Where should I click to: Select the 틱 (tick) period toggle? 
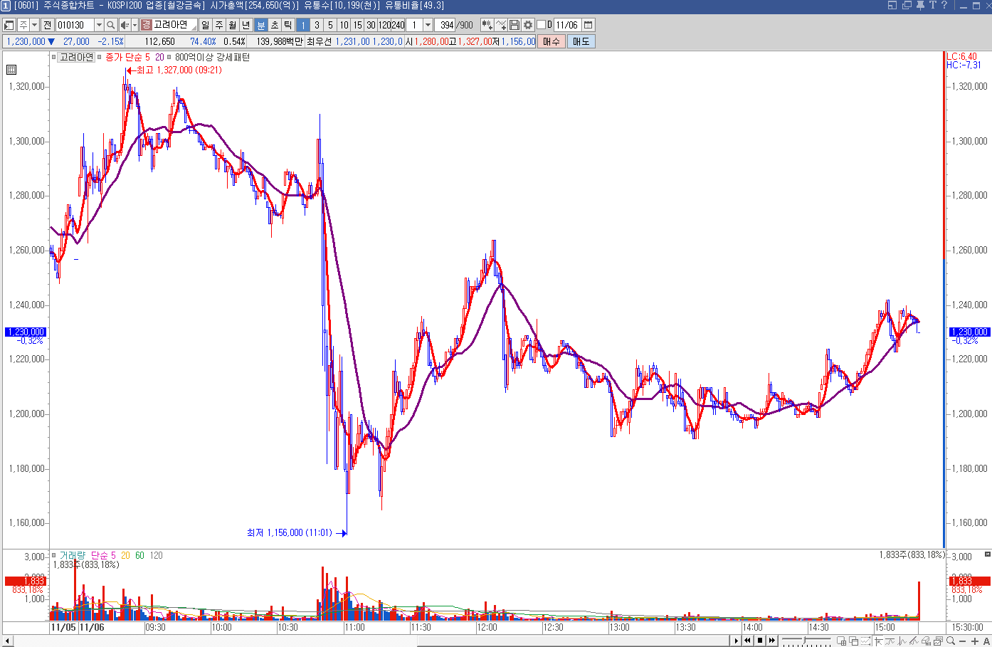(288, 25)
